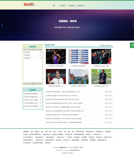Open the 首页 navigation menu item
The width and height of the screenshot is (134, 156).
[54, 6]
